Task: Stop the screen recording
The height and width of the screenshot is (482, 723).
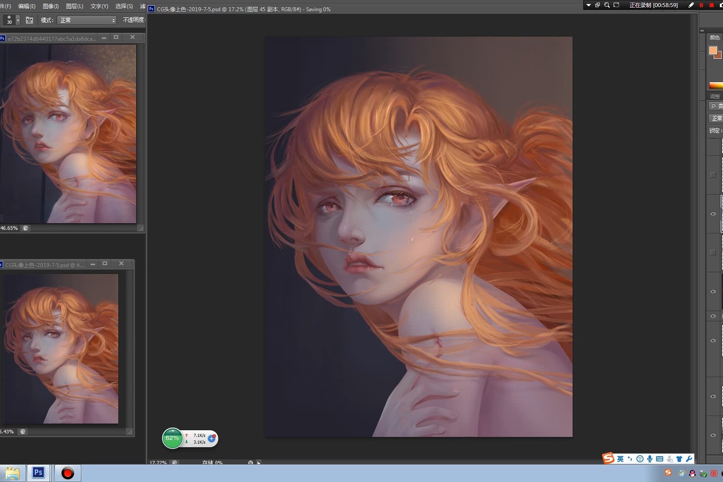Action: 711,5
